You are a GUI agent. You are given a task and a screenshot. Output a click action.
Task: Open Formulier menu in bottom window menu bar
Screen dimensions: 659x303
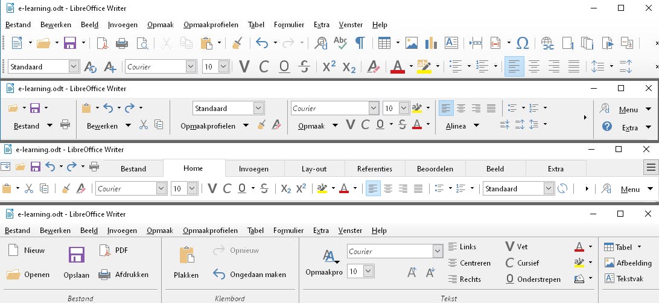click(288, 231)
